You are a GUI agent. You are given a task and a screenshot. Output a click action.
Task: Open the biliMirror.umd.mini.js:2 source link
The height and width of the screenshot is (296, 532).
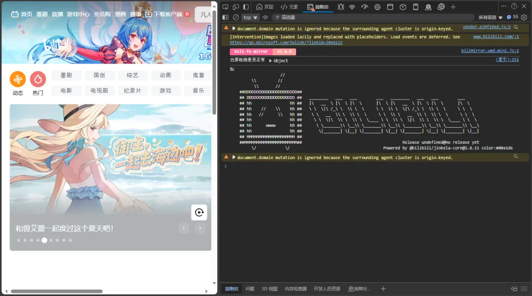click(x=490, y=51)
